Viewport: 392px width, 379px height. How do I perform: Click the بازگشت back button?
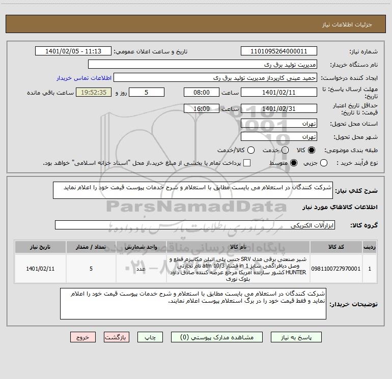pos(117,337)
